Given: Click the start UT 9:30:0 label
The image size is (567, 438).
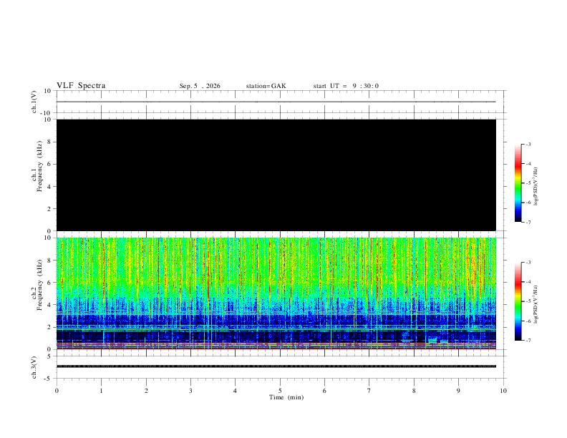Looking at the screenshot, I should click(346, 86).
